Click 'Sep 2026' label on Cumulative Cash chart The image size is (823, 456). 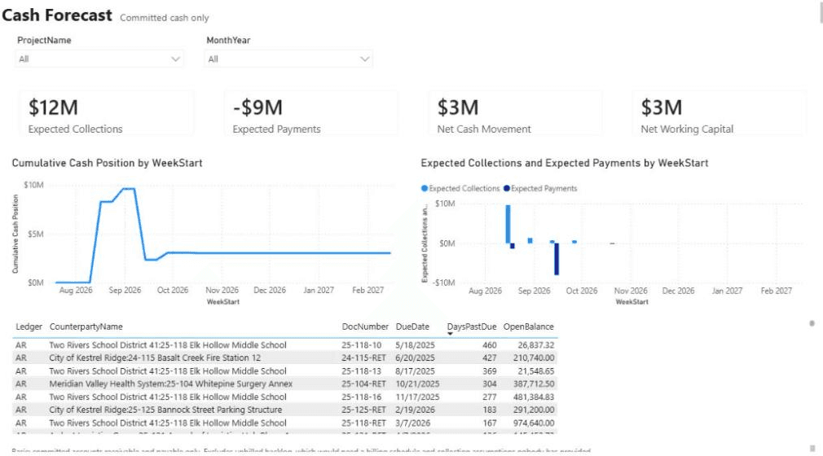[125, 290]
